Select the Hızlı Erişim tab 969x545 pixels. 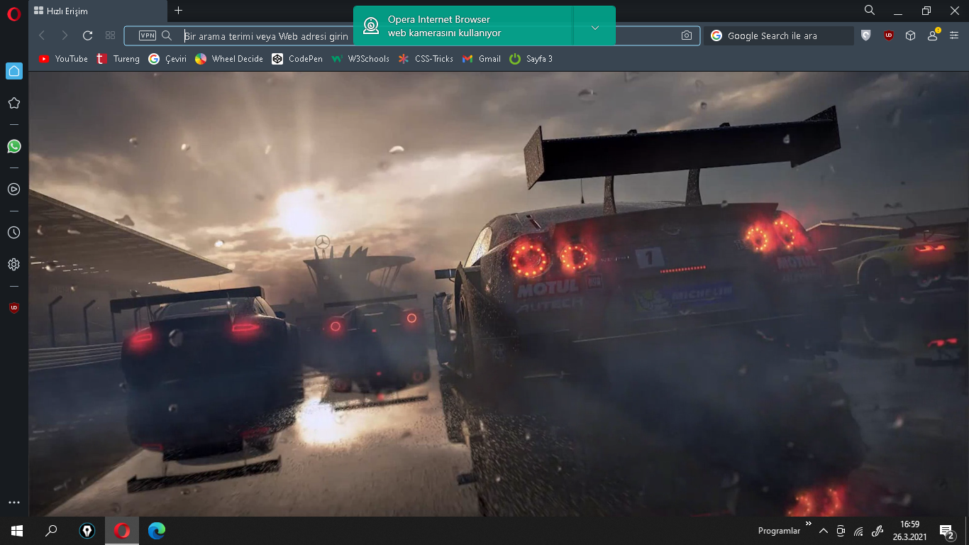click(x=97, y=11)
